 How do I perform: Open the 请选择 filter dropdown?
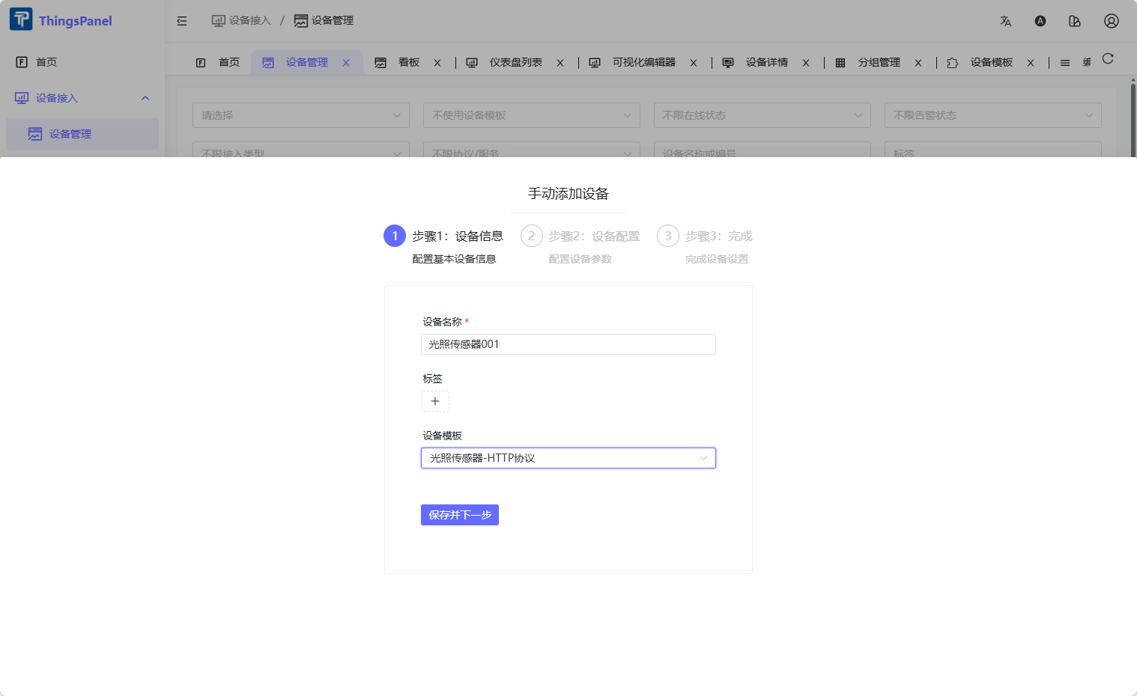301,115
